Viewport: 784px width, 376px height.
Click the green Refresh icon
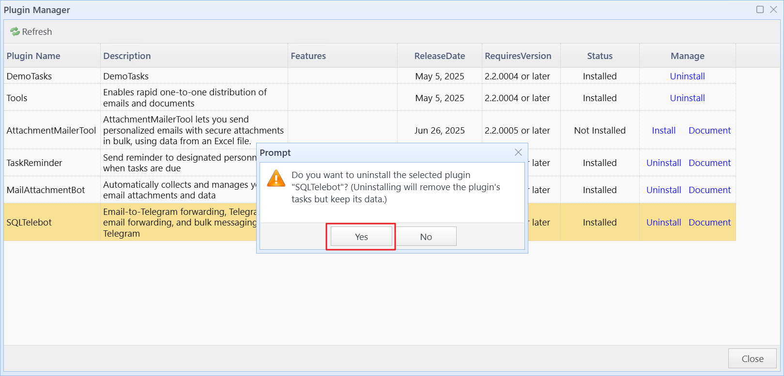click(x=15, y=32)
